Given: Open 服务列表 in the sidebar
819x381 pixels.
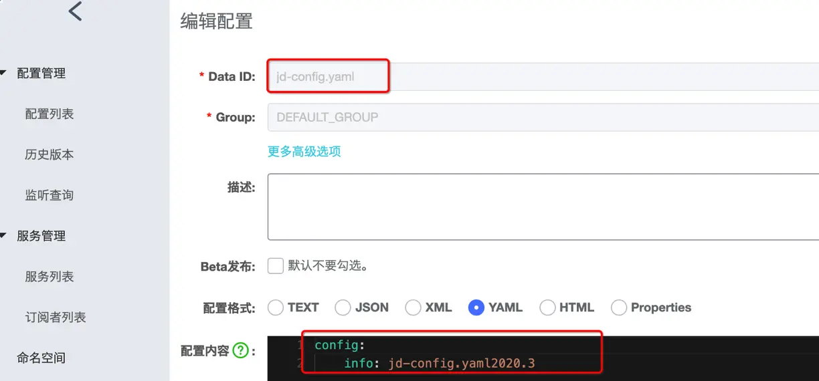Looking at the screenshot, I should [x=50, y=277].
